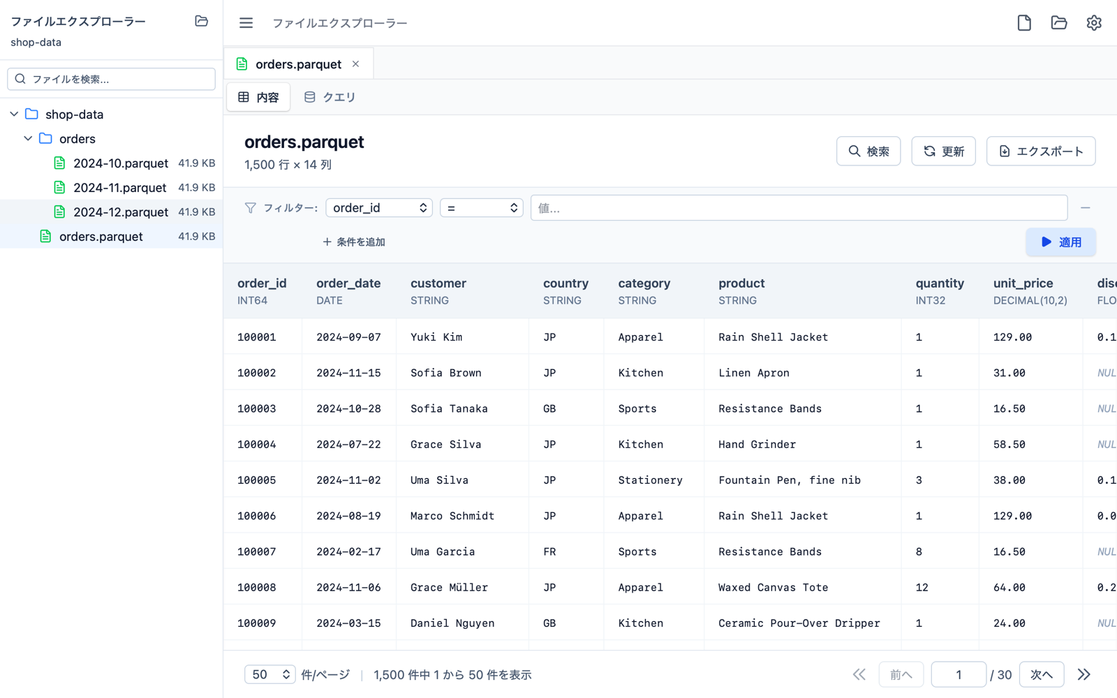Viewport: 1117px width, 698px height.
Task: Open the order_id filter column dropdown
Action: pos(379,208)
